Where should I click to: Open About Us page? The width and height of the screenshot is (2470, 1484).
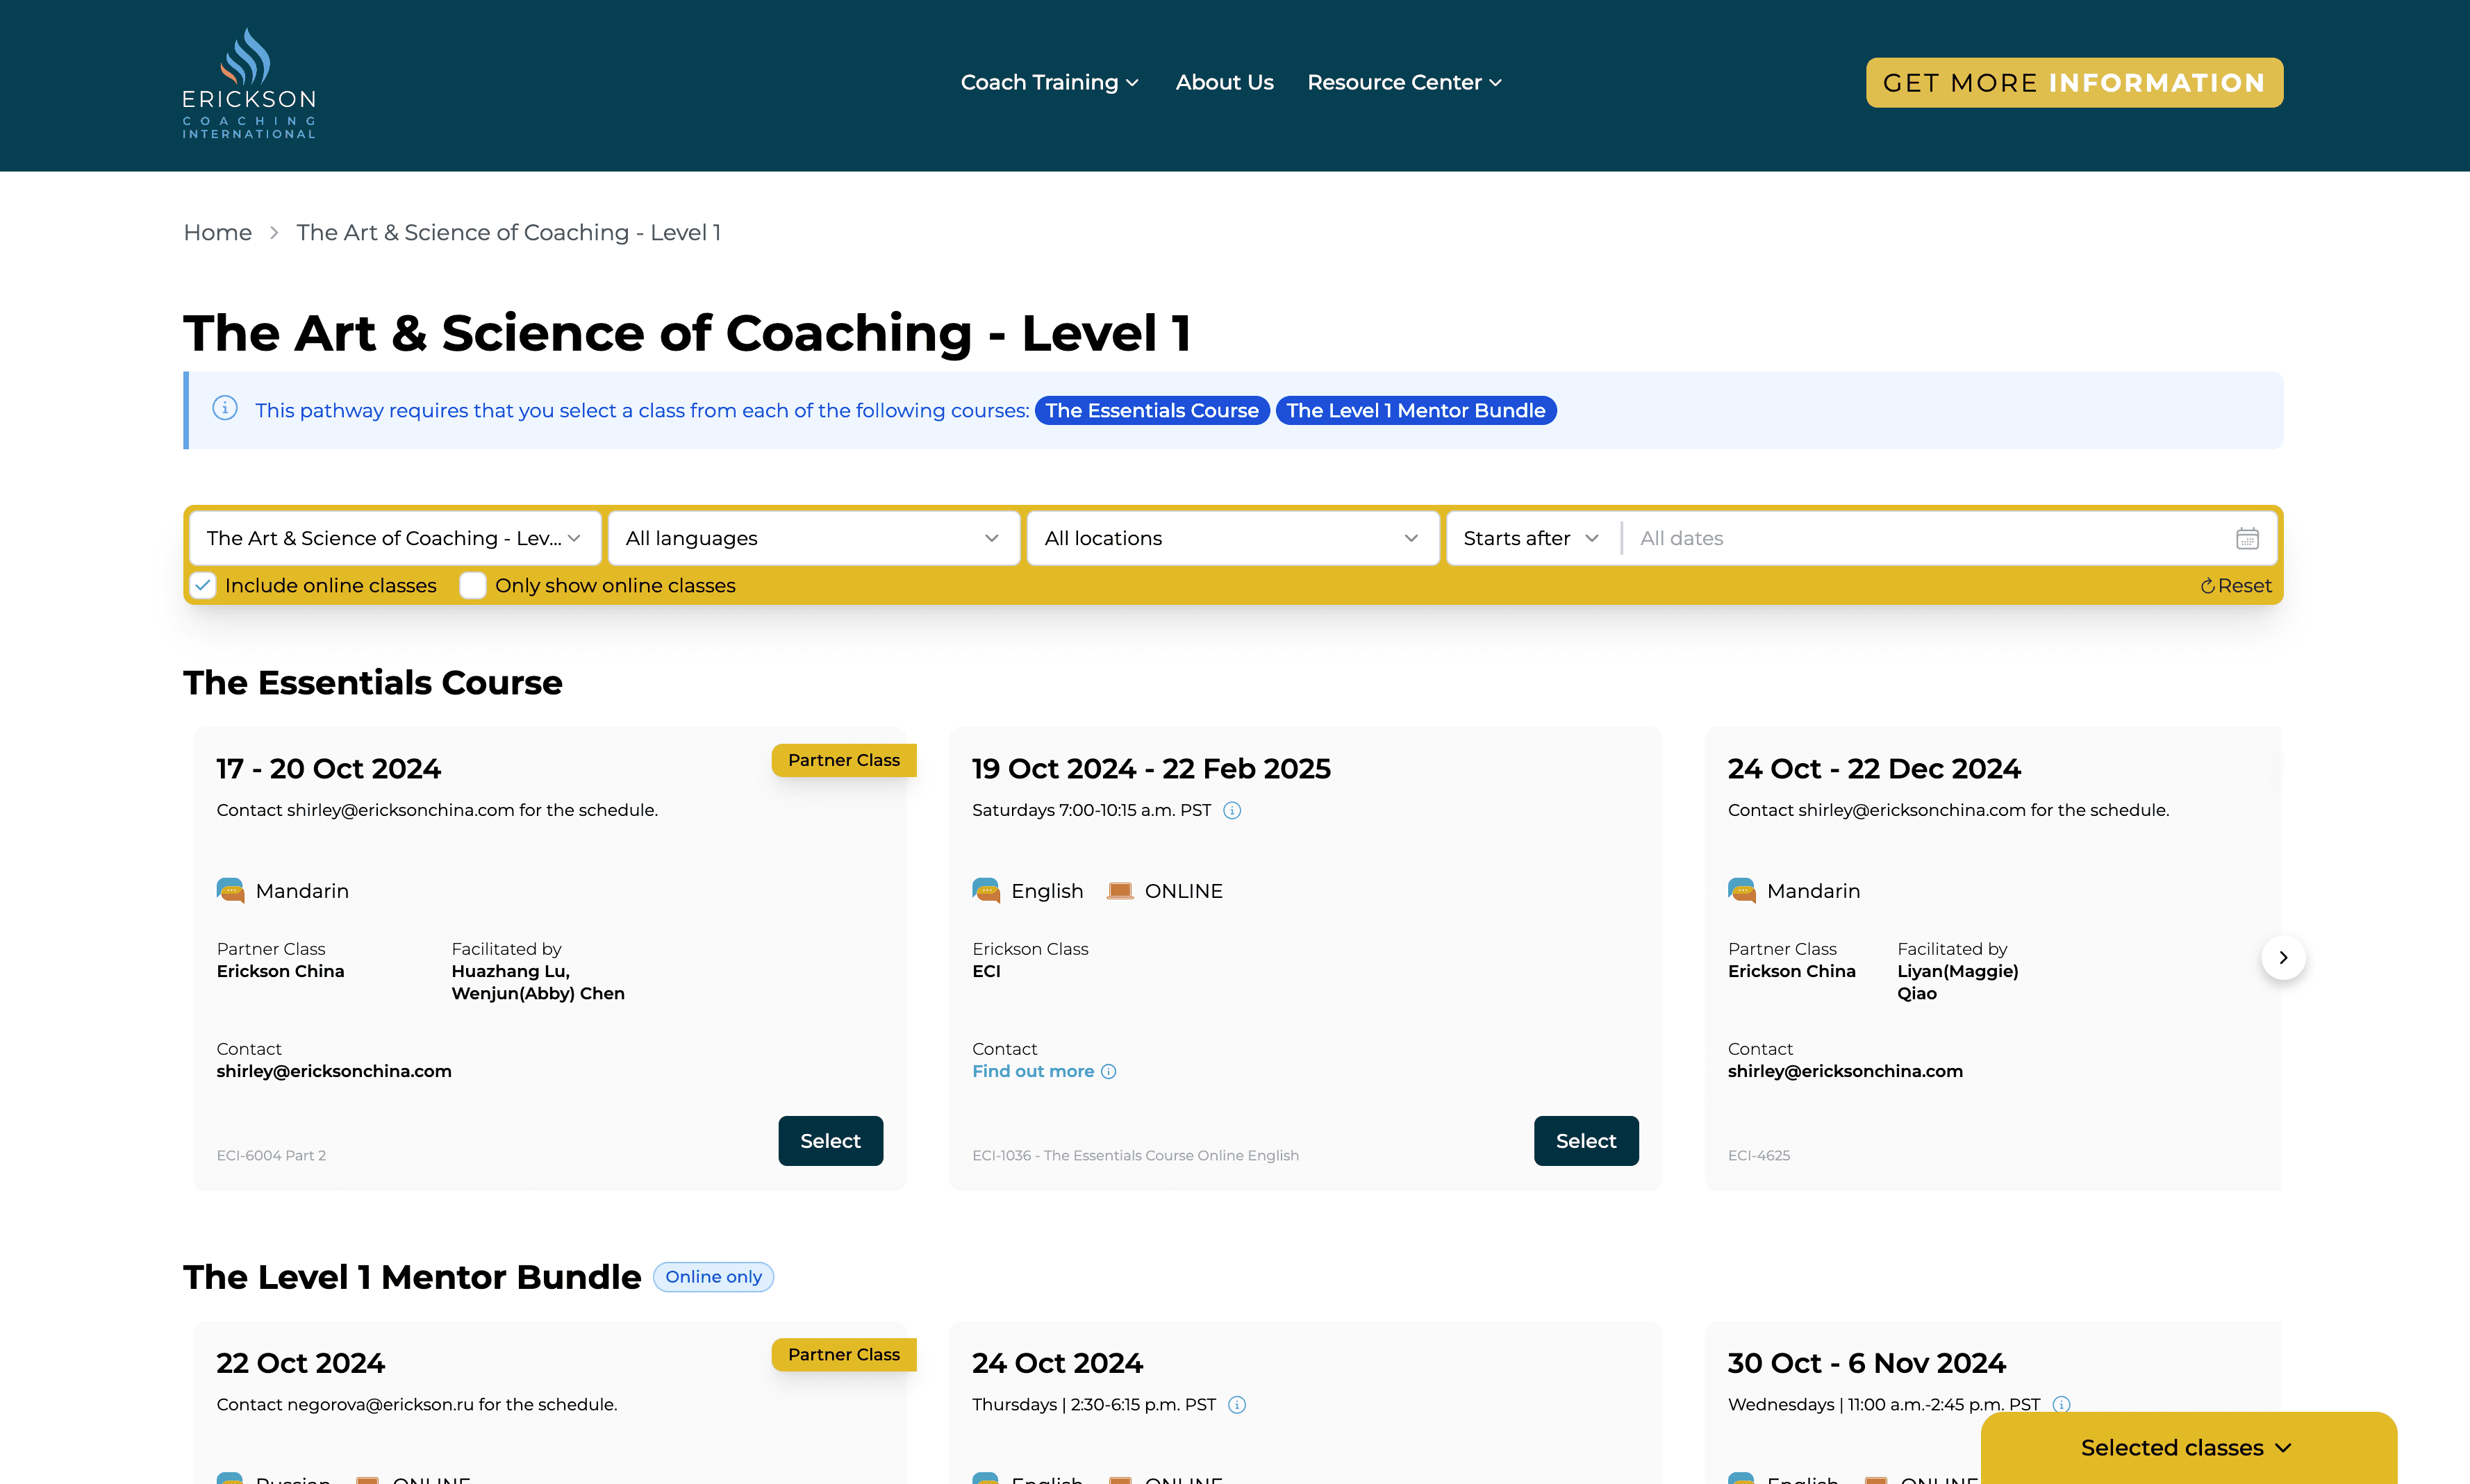point(1224,82)
